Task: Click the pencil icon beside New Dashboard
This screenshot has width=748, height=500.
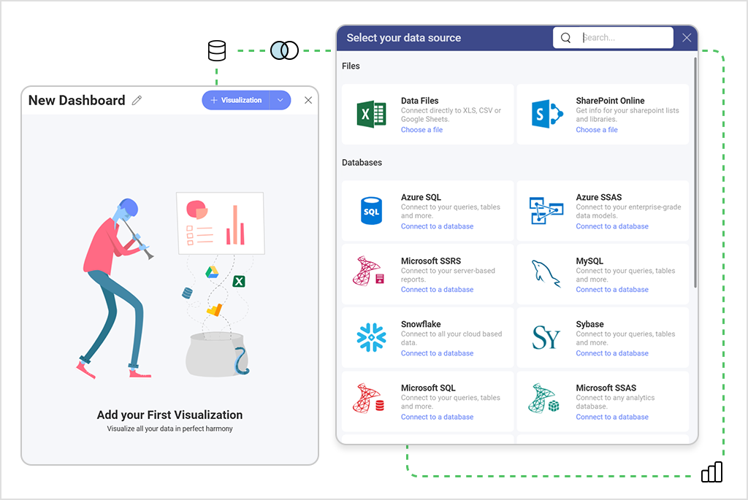Action: point(137,101)
